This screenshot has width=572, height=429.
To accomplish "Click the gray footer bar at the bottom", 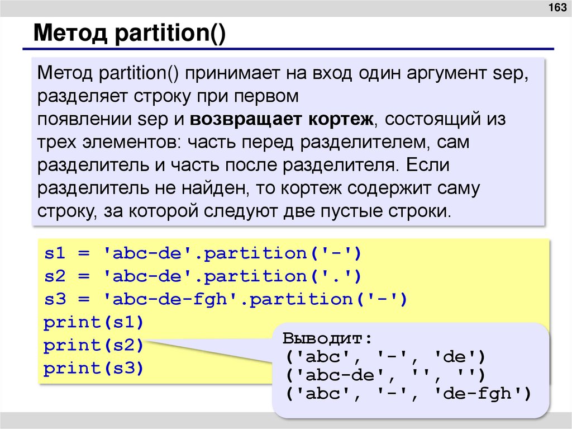I will pyautogui.click(x=286, y=421).
